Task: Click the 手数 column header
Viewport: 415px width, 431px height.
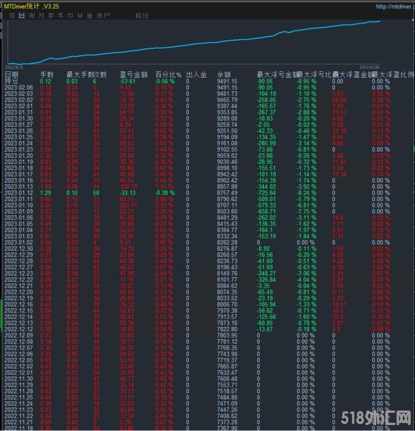Action: (x=47, y=74)
